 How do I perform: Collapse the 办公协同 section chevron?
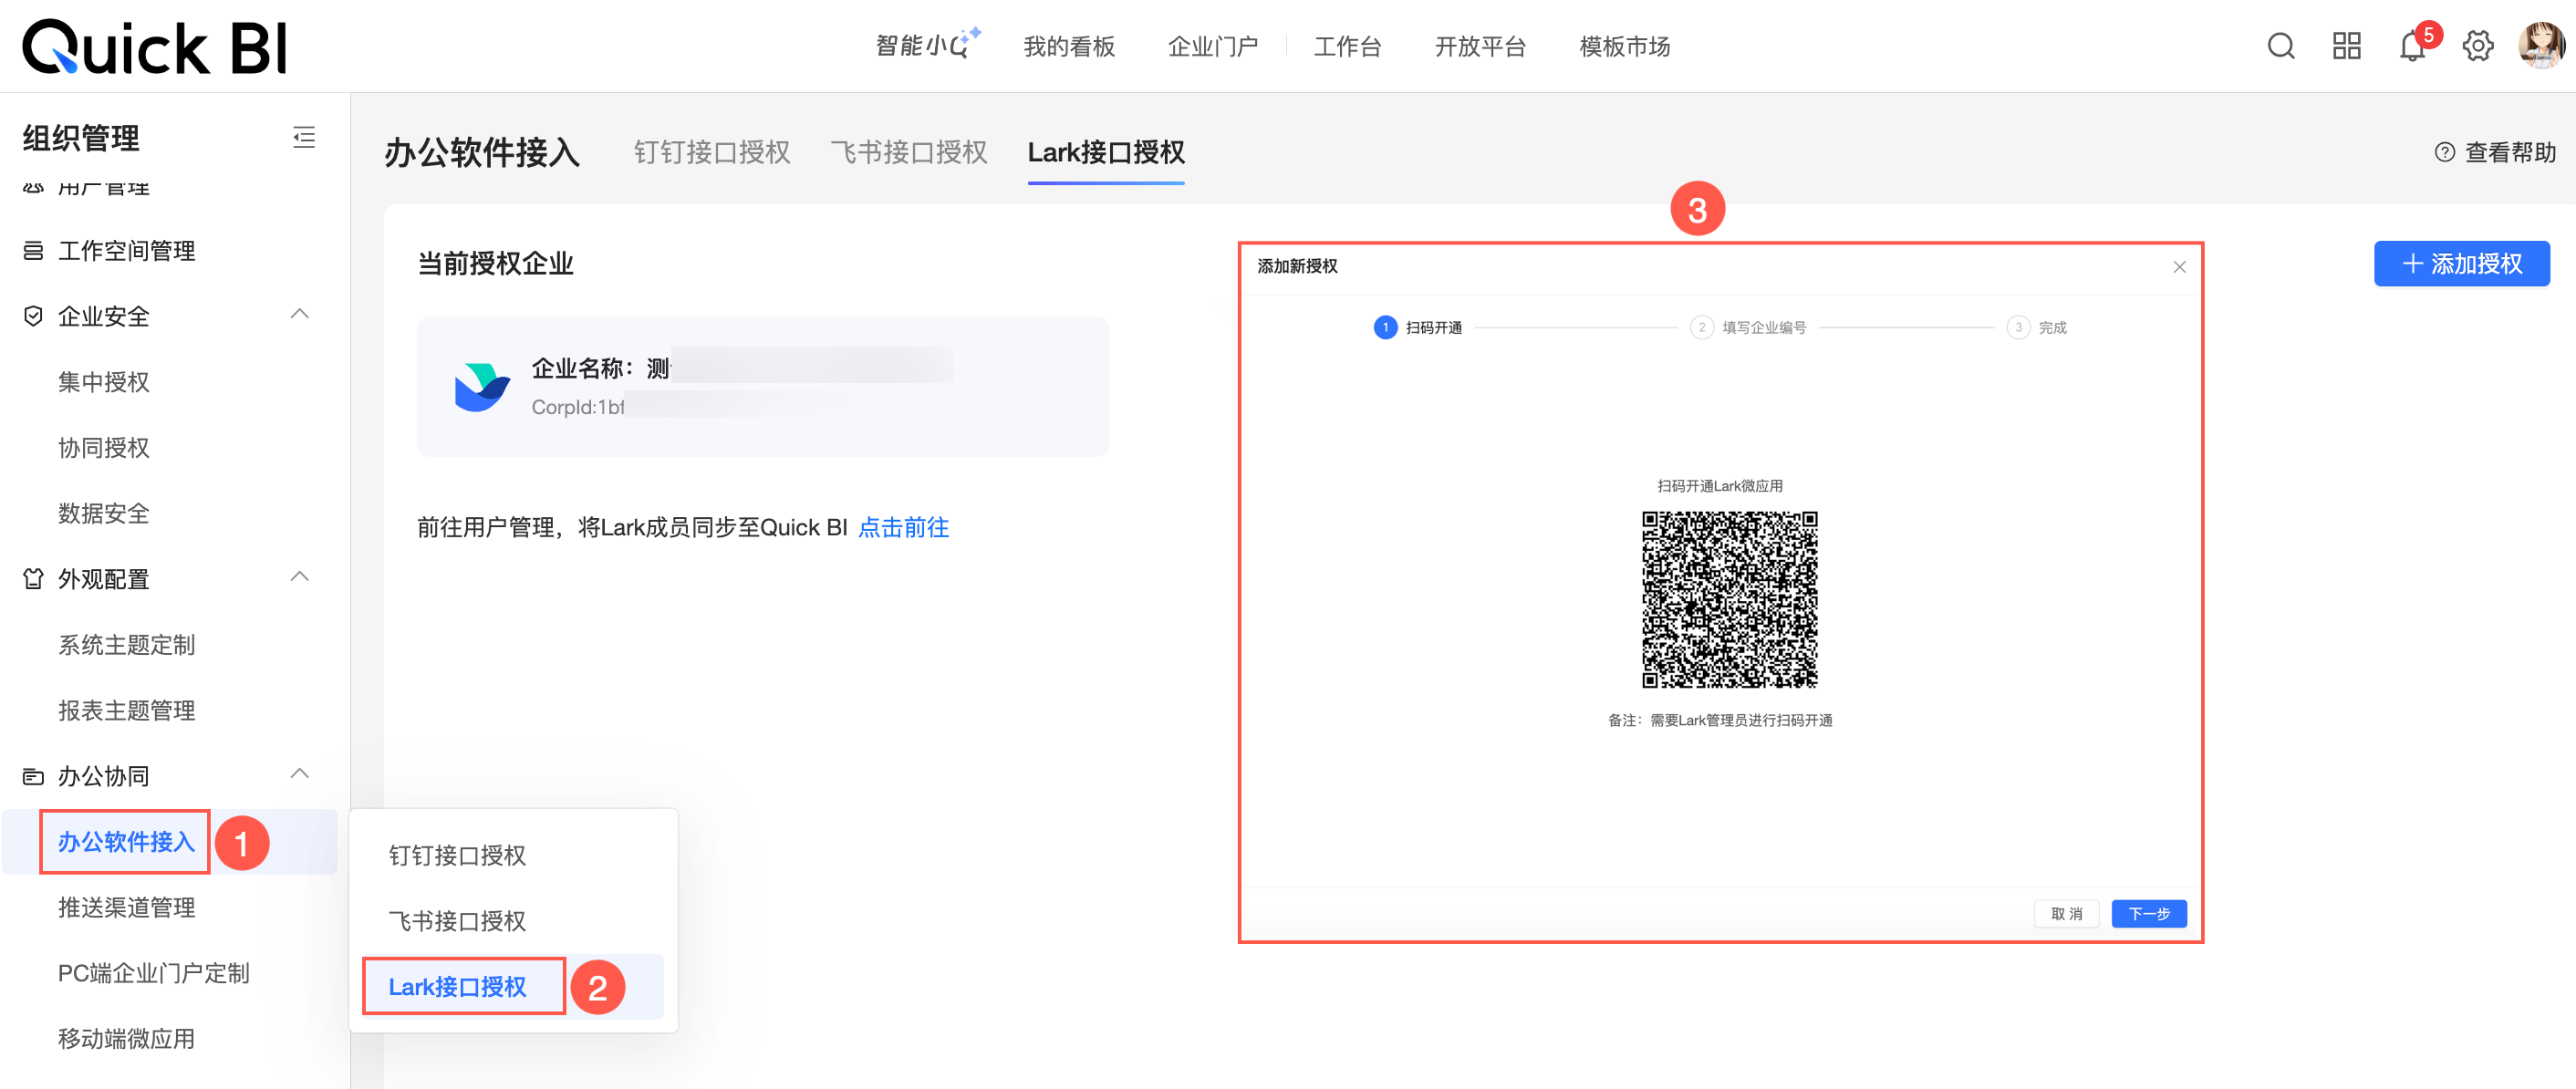[x=299, y=774]
